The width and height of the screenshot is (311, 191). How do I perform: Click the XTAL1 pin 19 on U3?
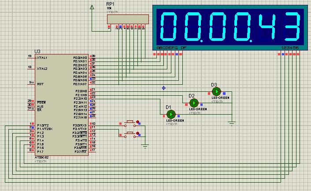click(31, 57)
